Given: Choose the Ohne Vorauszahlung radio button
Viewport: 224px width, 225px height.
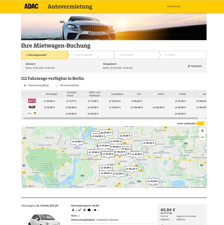Looking at the screenshot, I should 25,85.
